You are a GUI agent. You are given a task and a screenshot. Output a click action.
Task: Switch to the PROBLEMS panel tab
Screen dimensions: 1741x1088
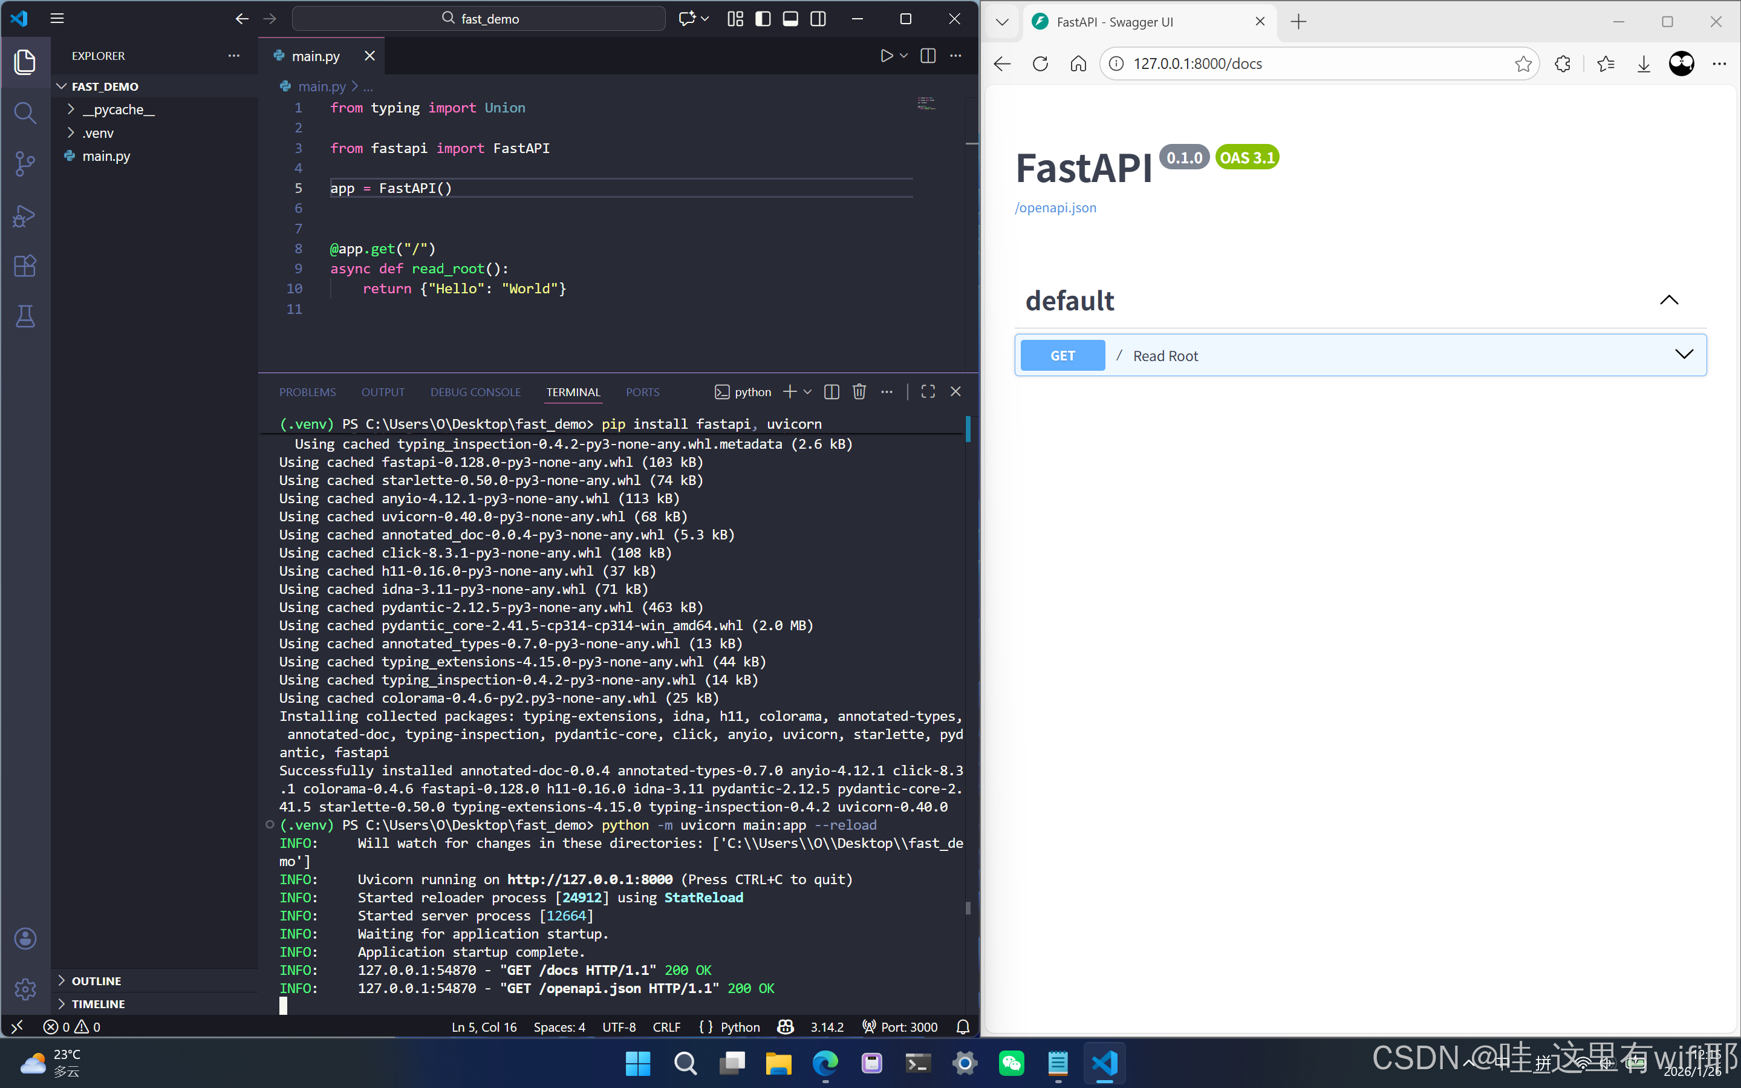(x=307, y=392)
